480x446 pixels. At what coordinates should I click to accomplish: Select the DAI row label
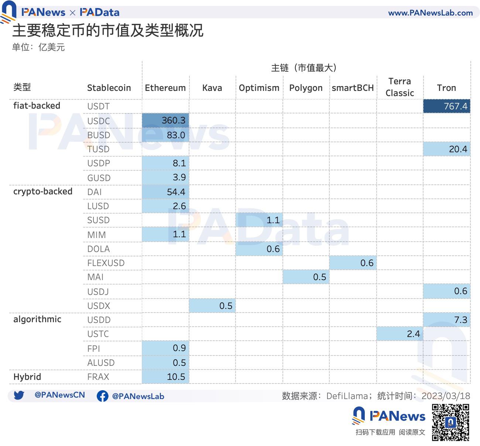(x=95, y=192)
